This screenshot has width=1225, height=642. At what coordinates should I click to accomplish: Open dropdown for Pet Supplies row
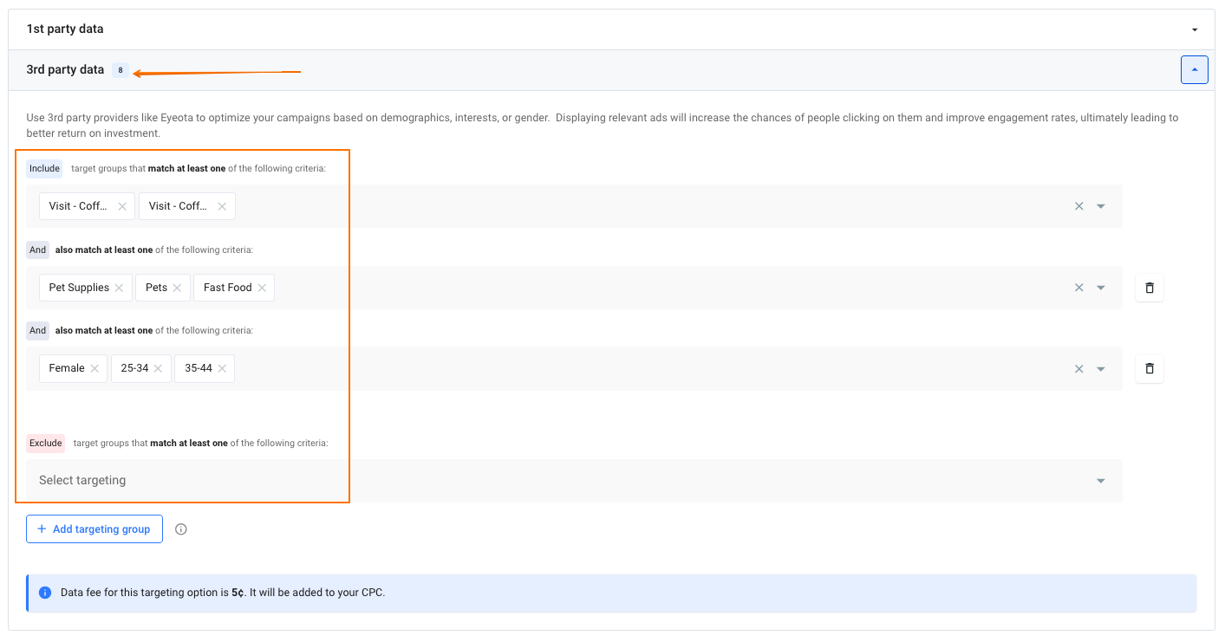(x=1101, y=288)
